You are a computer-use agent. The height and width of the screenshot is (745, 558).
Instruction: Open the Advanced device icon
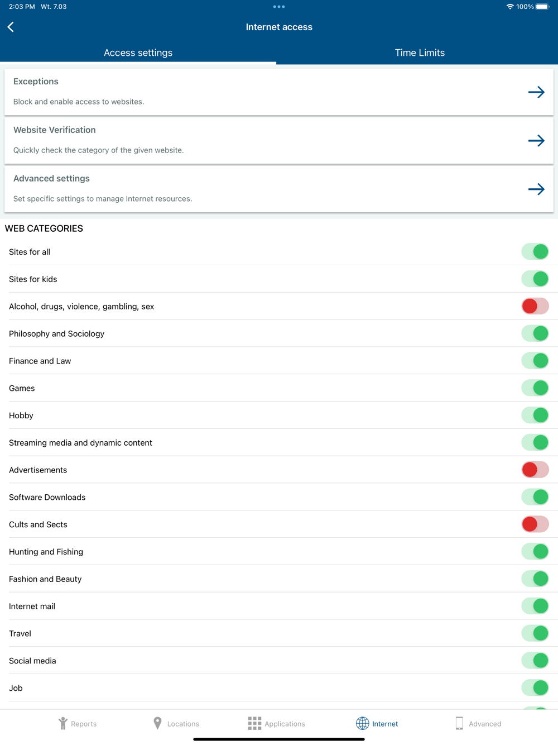tap(459, 723)
